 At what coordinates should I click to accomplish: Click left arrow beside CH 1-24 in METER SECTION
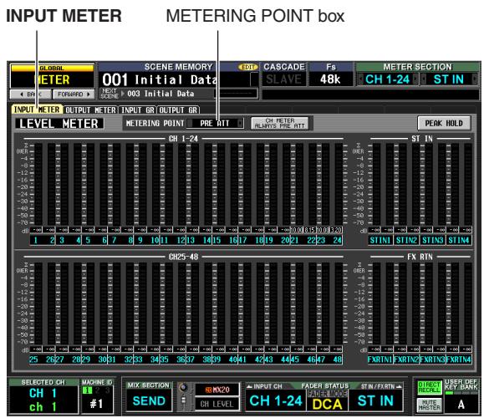[x=360, y=79]
